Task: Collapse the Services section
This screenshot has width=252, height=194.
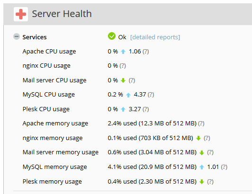Action: [x=17, y=36]
